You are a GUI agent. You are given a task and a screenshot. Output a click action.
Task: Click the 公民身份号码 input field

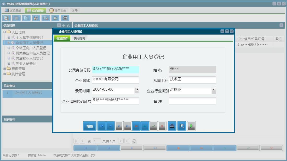(116, 70)
